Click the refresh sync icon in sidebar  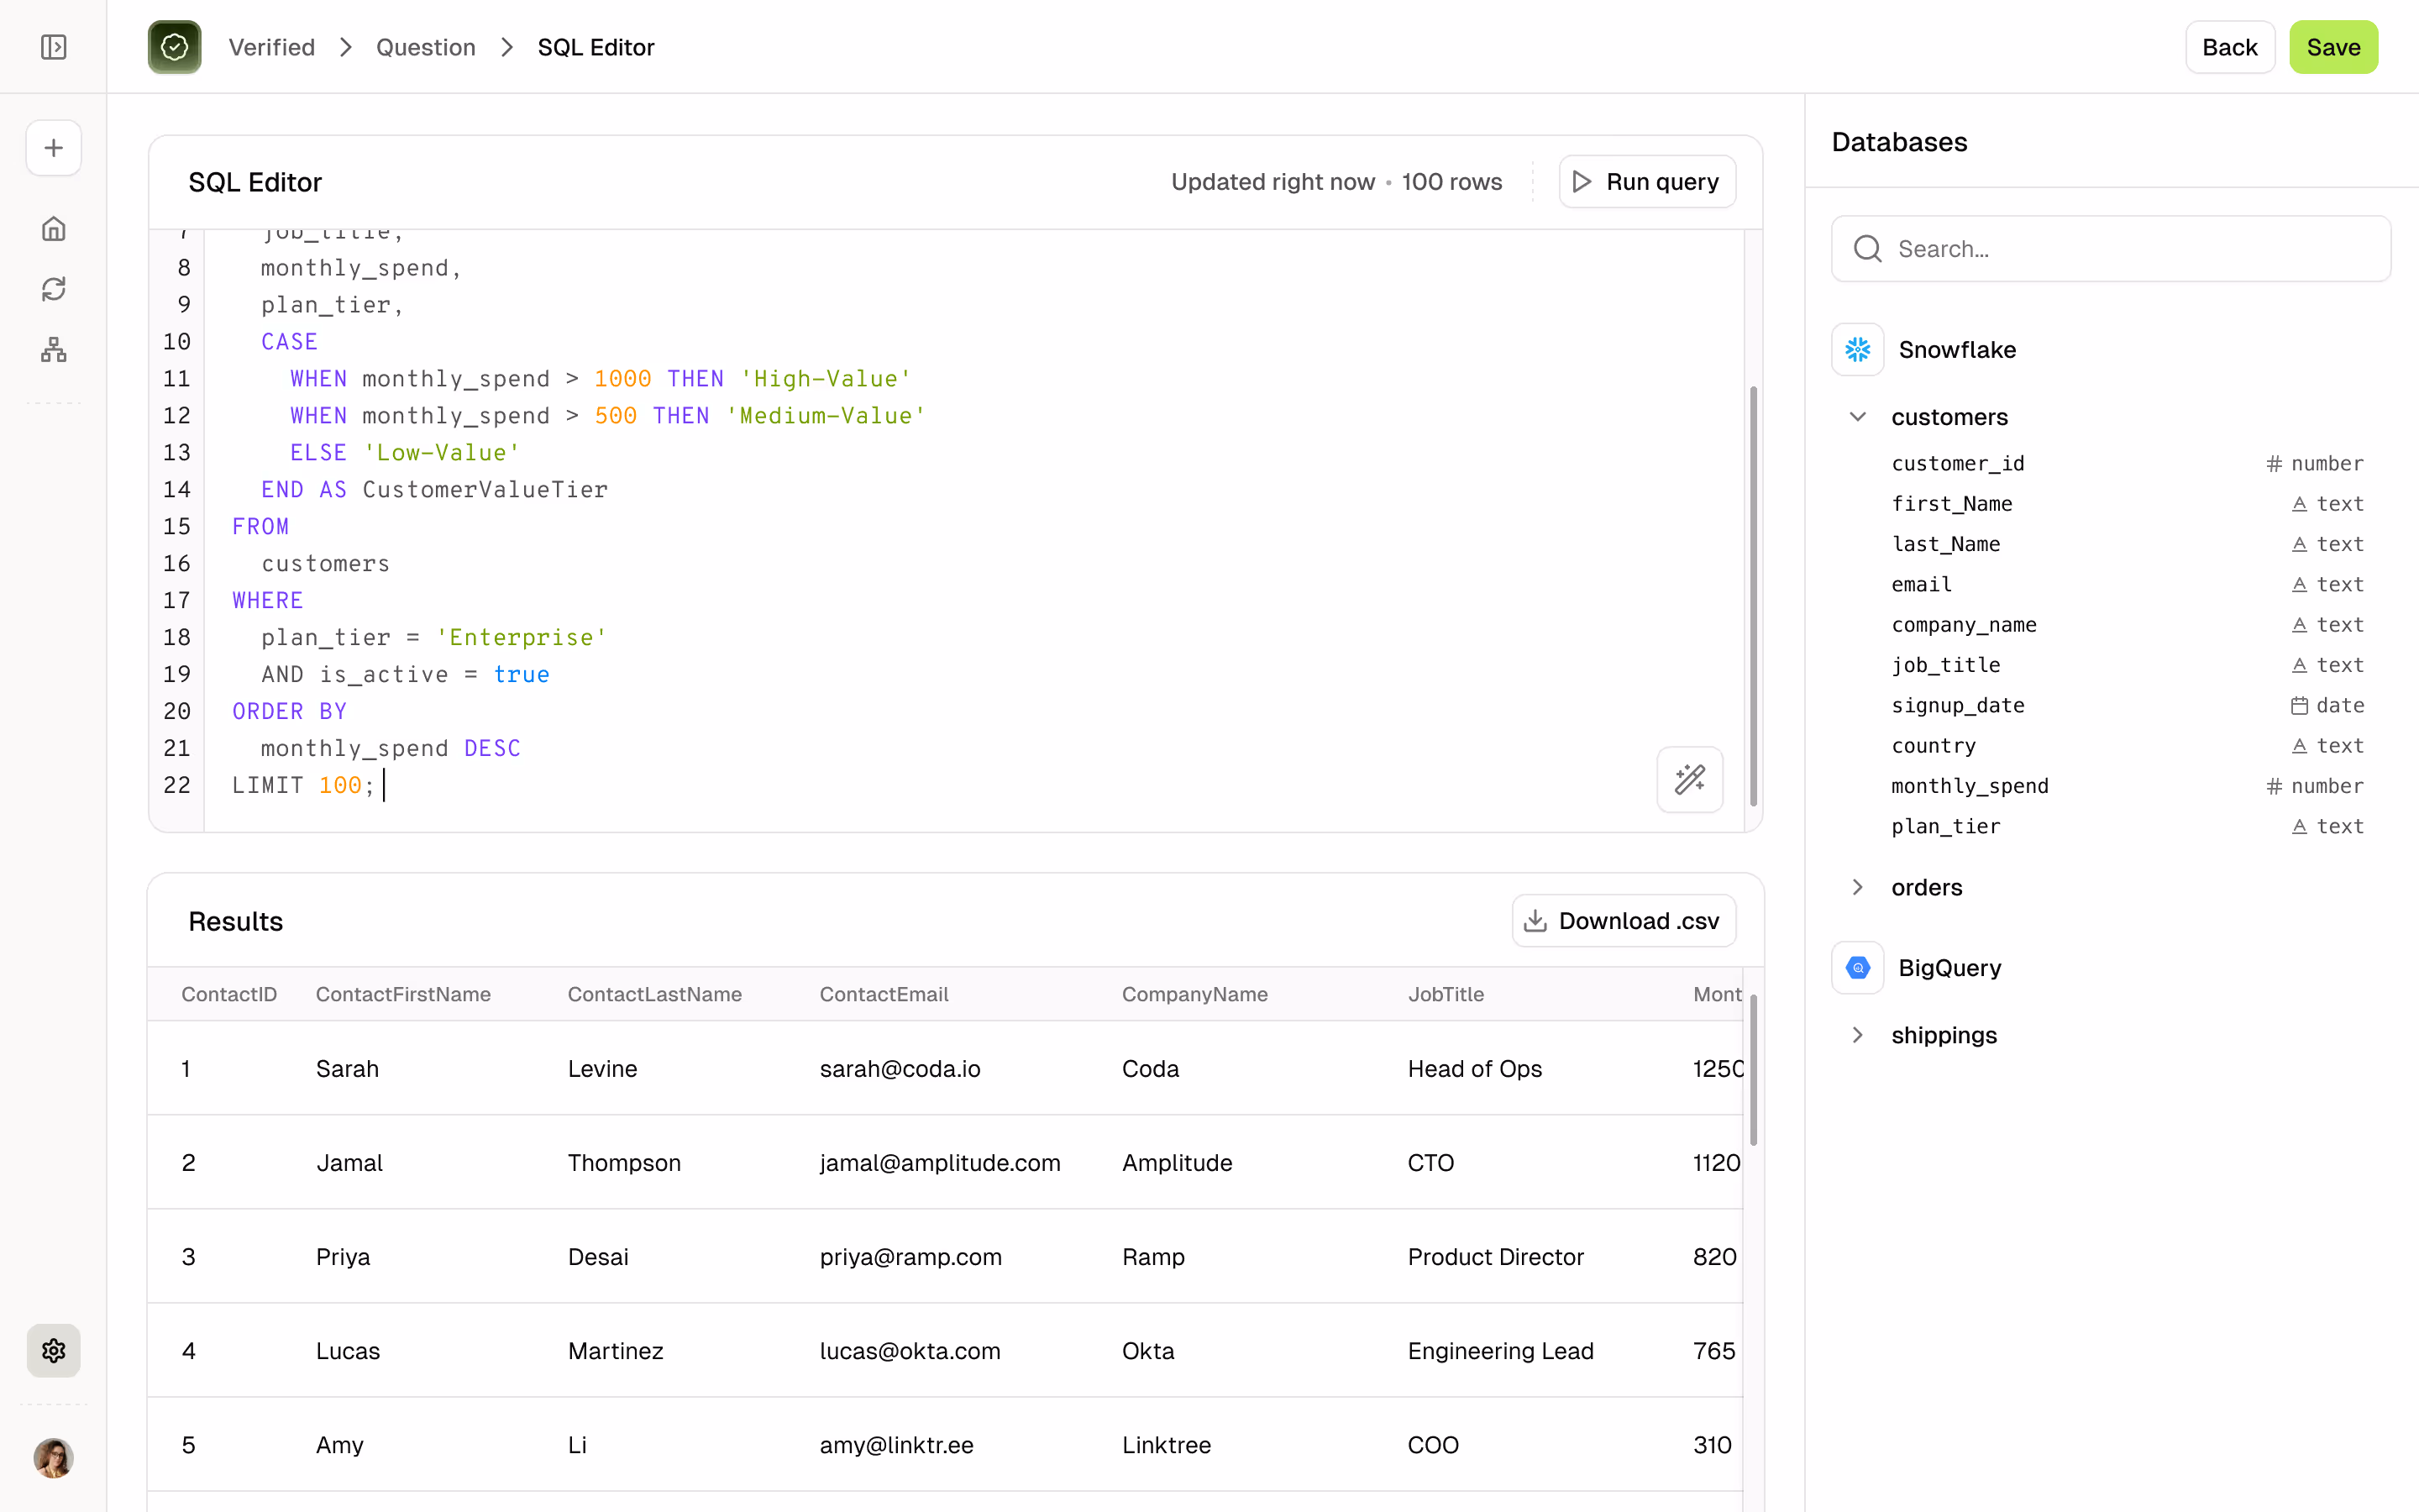click(x=54, y=289)
